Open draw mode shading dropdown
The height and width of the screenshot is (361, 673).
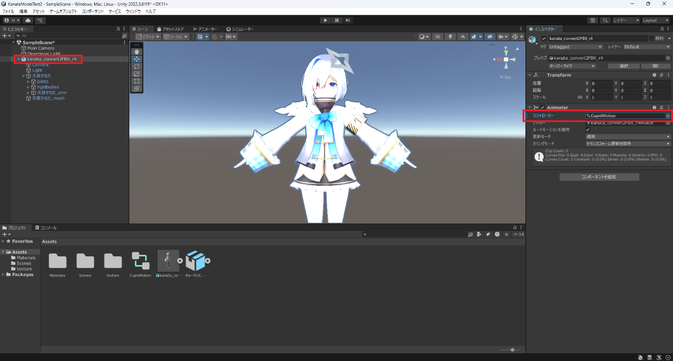(424, 36)
